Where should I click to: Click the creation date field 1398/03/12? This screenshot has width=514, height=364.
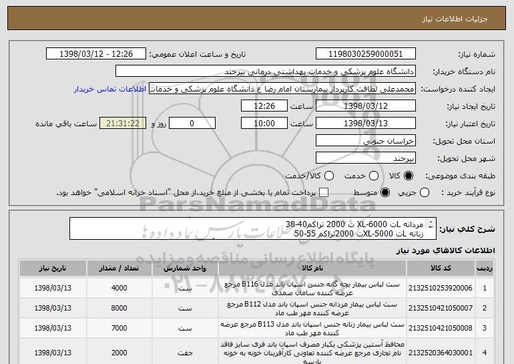pos(366,106)
